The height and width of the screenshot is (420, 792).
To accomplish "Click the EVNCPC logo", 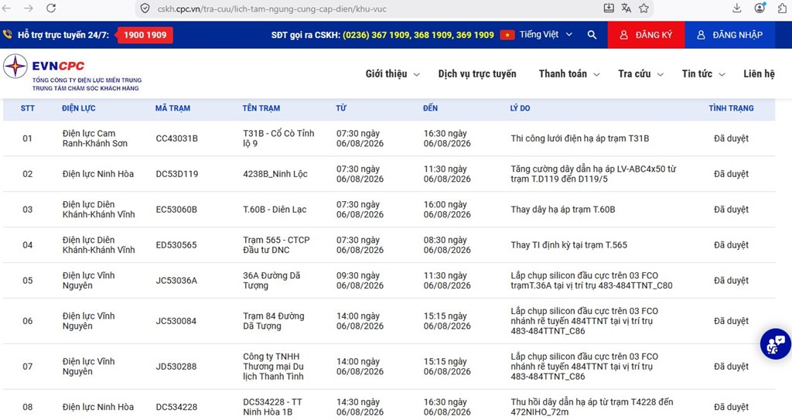I will tap(72, 73).
